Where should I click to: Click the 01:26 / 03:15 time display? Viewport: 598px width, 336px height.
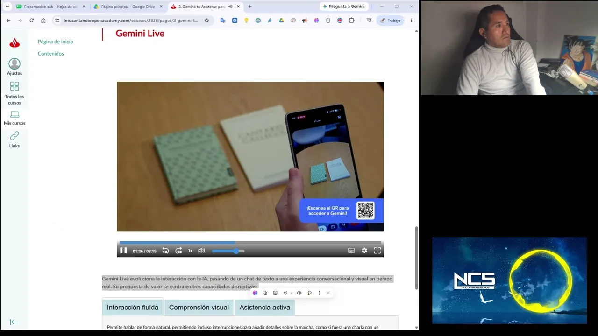click(x=144, y=251)
